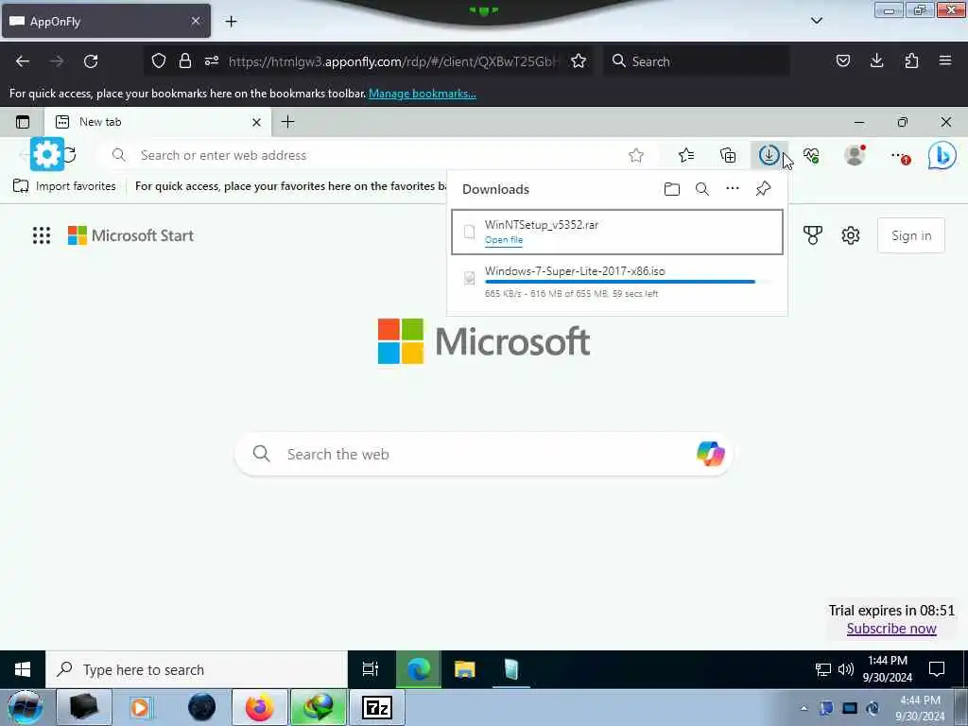Open remote Windows Start button

23,669
